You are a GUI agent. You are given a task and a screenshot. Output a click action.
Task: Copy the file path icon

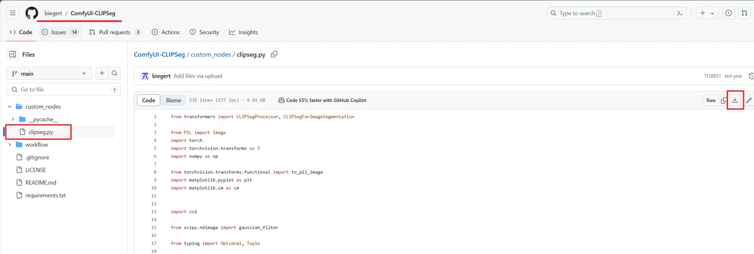274,55
